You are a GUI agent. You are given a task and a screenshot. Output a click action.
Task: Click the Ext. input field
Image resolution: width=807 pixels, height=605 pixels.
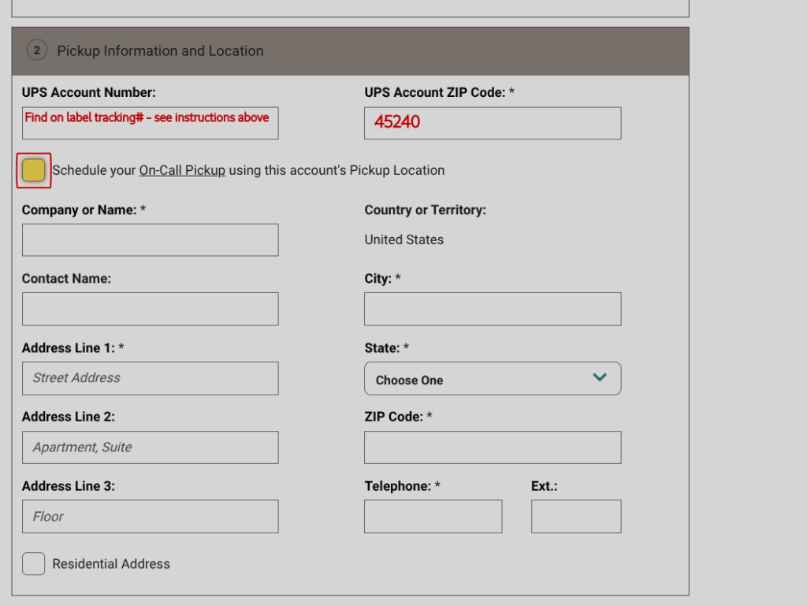point(575,517)
